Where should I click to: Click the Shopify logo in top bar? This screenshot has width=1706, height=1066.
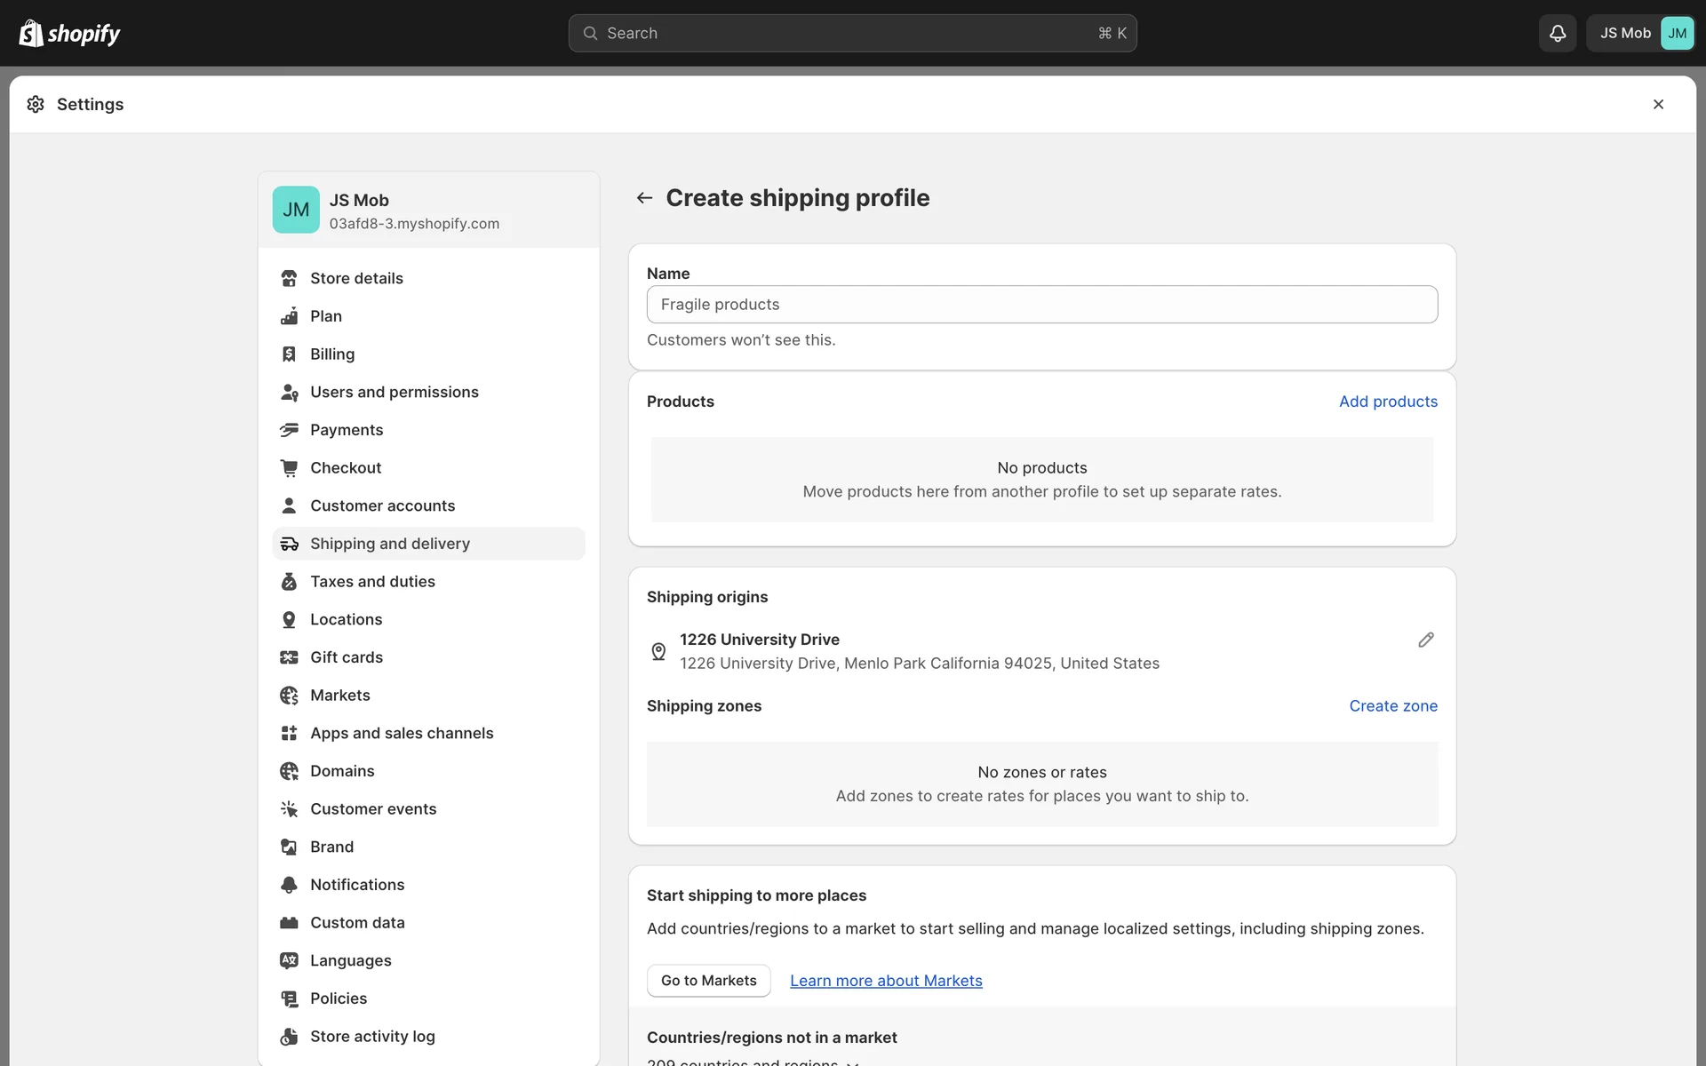point(69,33)
